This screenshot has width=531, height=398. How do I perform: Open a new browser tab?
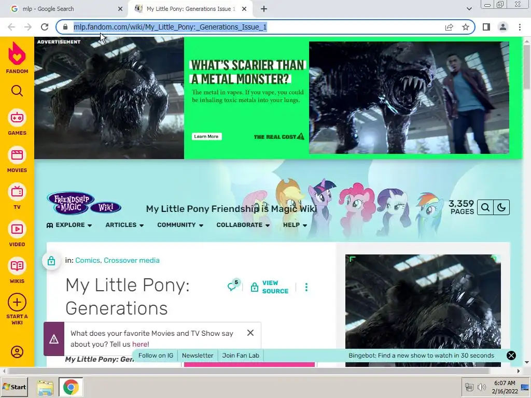[x=264, y=9]
